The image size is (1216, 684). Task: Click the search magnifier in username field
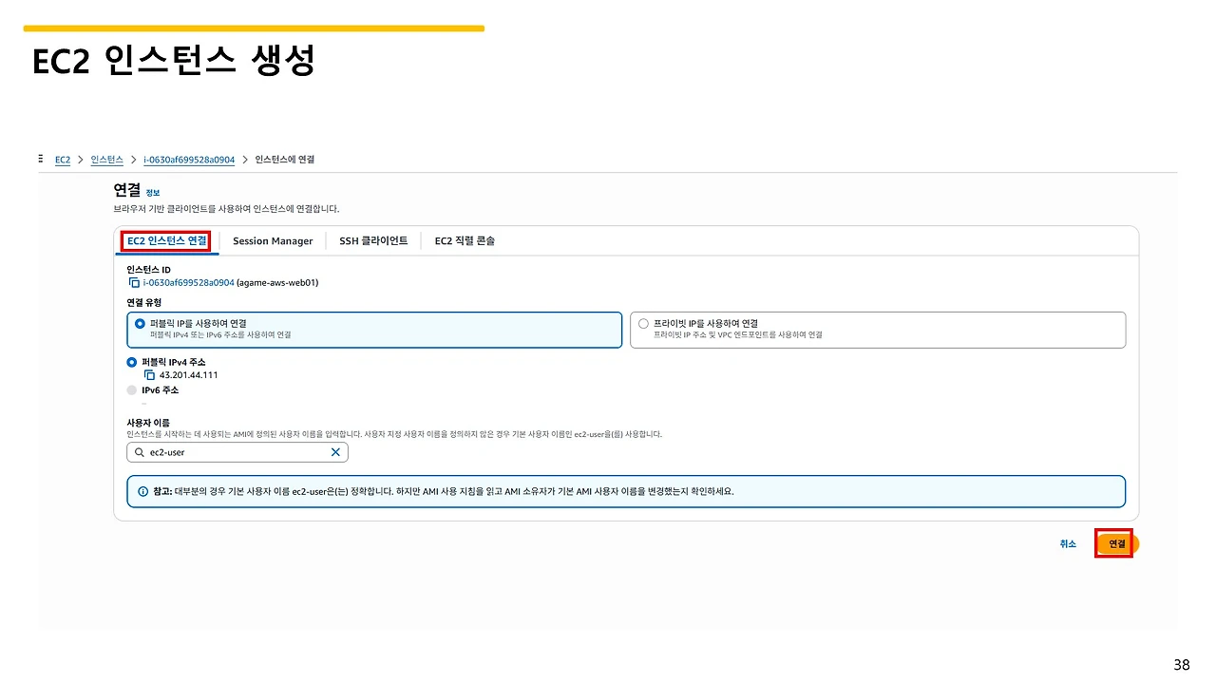point(141,453)
